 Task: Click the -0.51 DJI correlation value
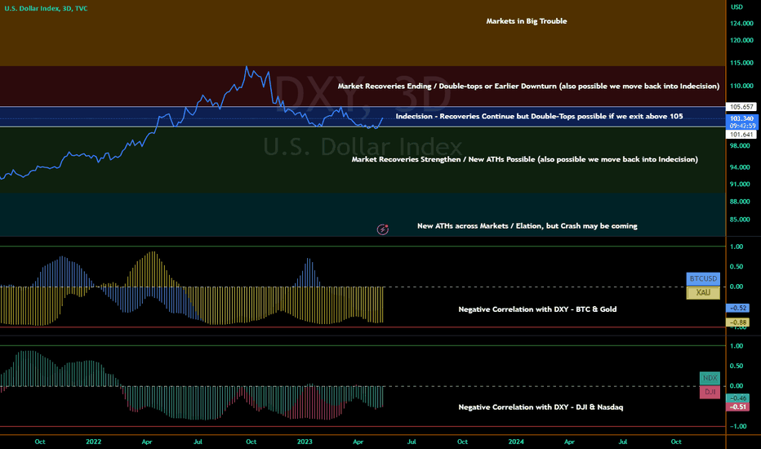(737, 407)
